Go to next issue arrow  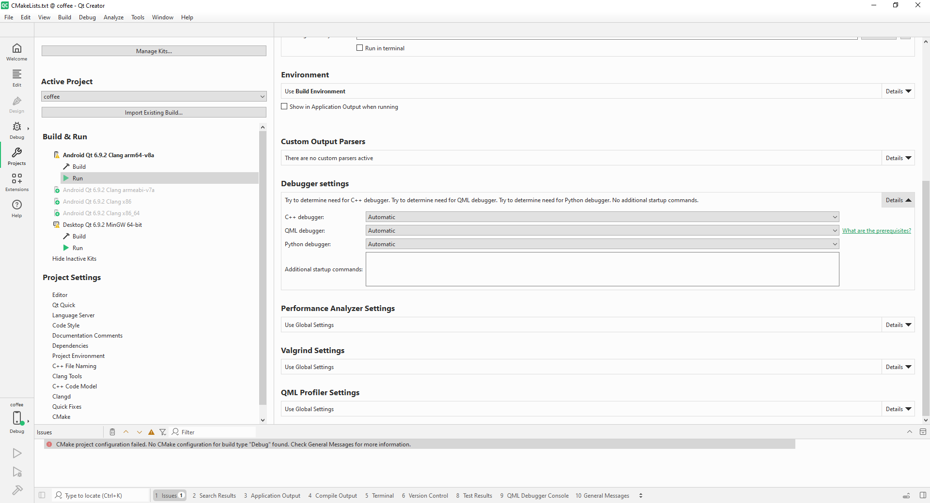139,432
